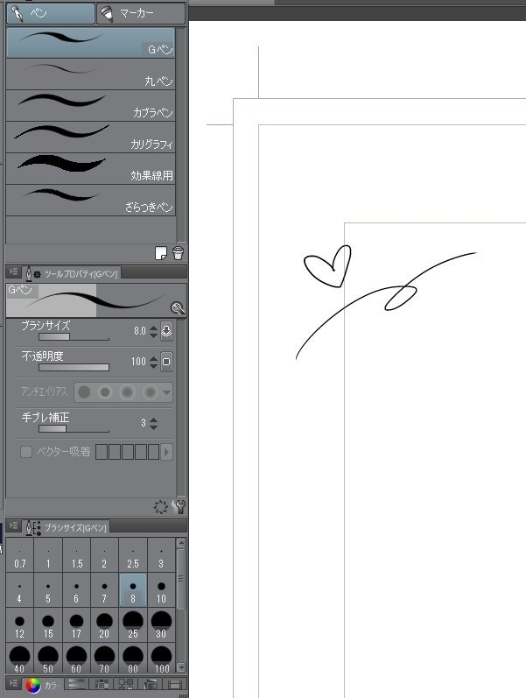Click the brush size pen-pressure dynamics icon
Viewport: 526px width, 698px height.
[167, 332]
